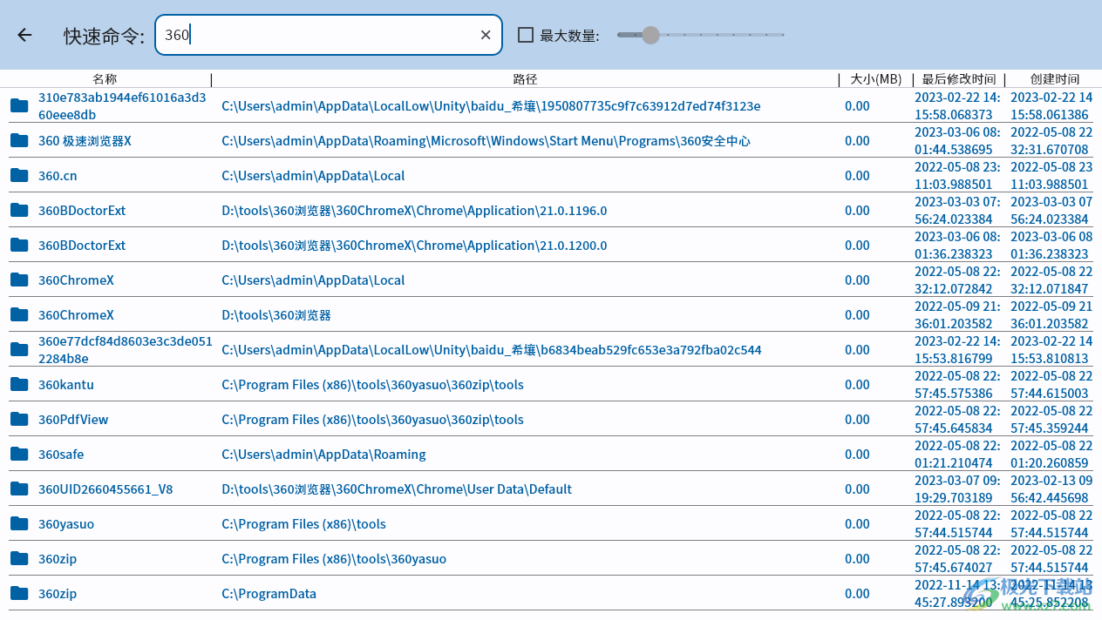Open the 360 极速浏览器X entry name
This screenshot has width=1102, height=620.
pos(85,141)
